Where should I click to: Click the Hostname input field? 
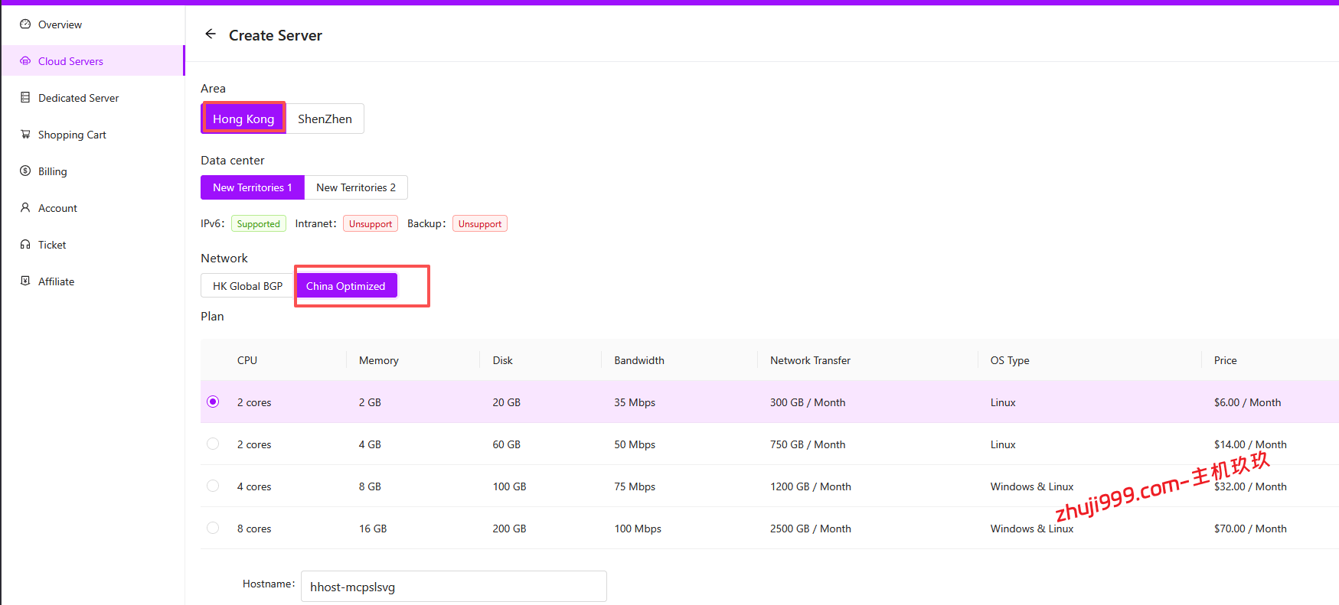tap(453, 587)
